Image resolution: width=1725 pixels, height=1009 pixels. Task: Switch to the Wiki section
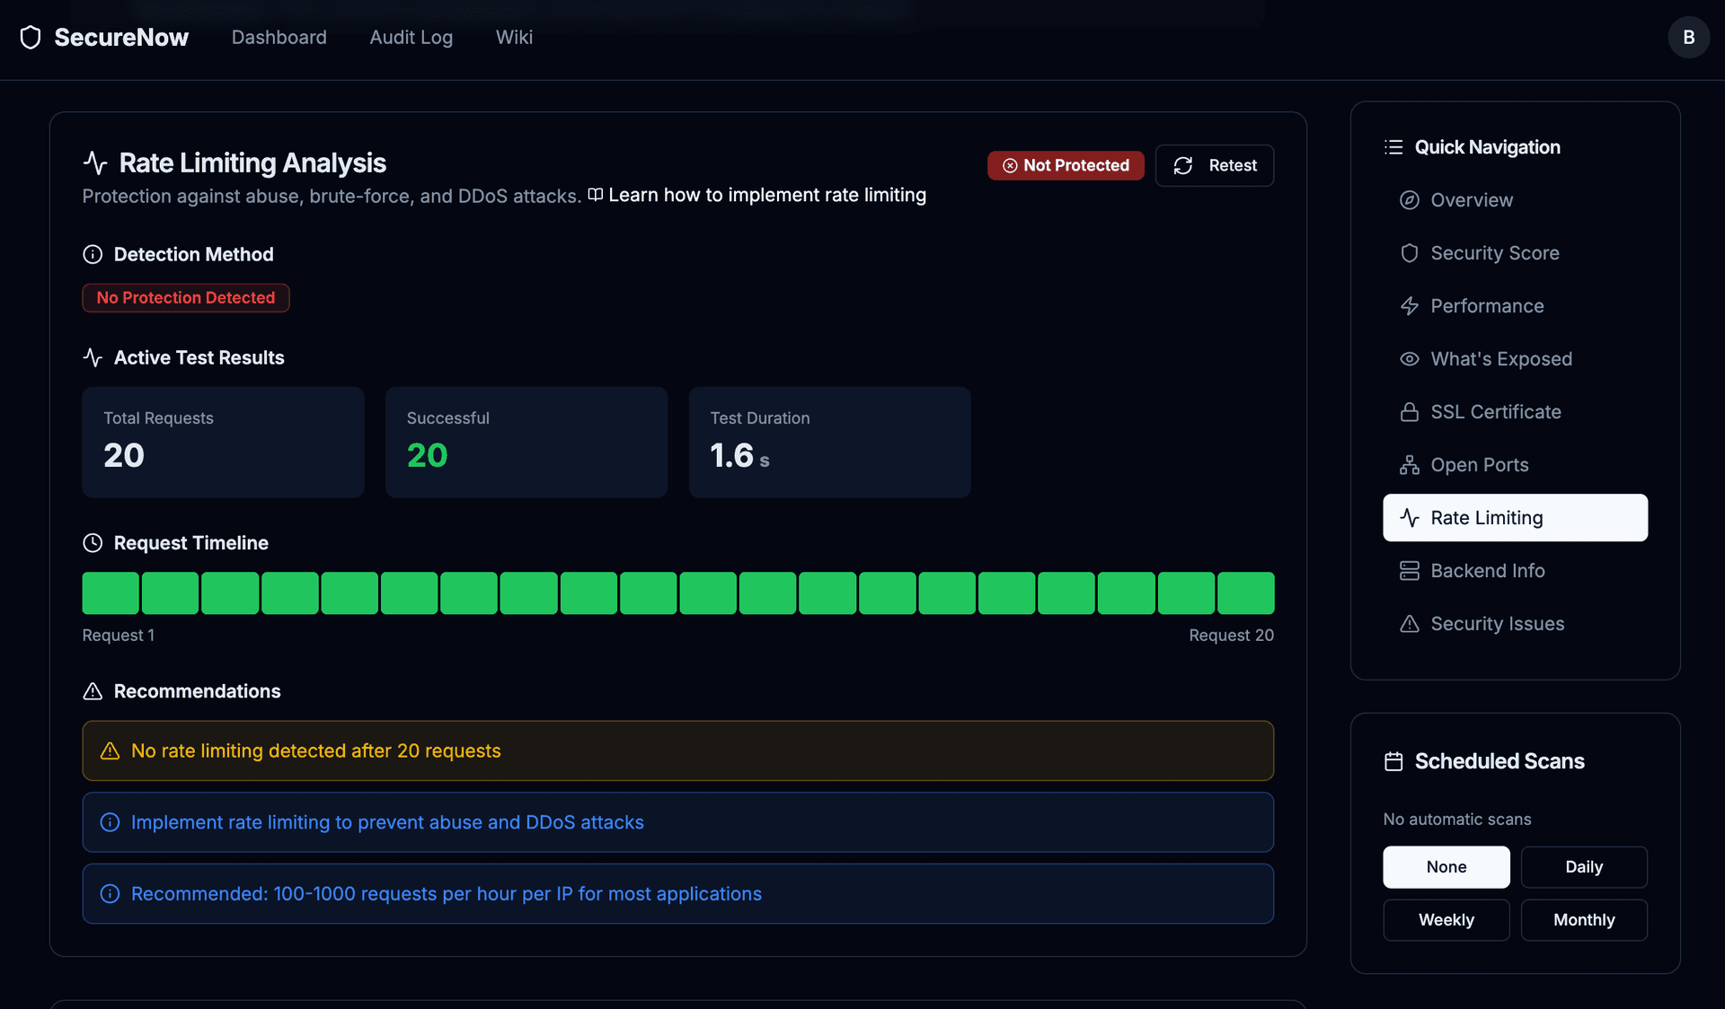tap(514, 37)
